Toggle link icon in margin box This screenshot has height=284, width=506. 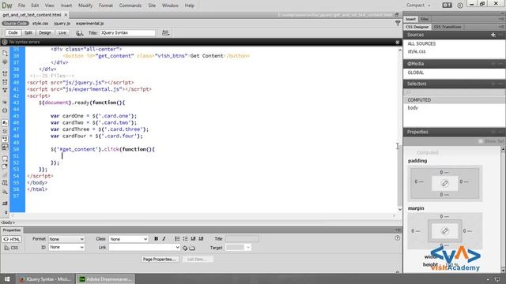point(444,231)
